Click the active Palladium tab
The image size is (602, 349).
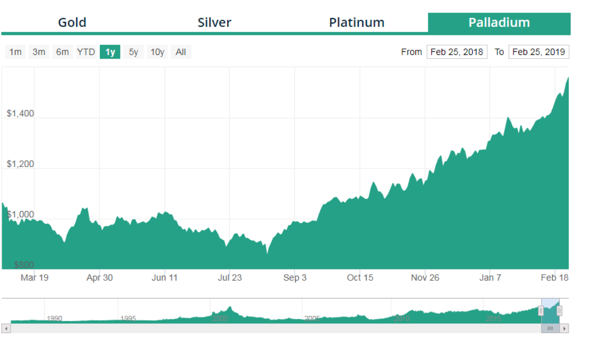[499, 22]
